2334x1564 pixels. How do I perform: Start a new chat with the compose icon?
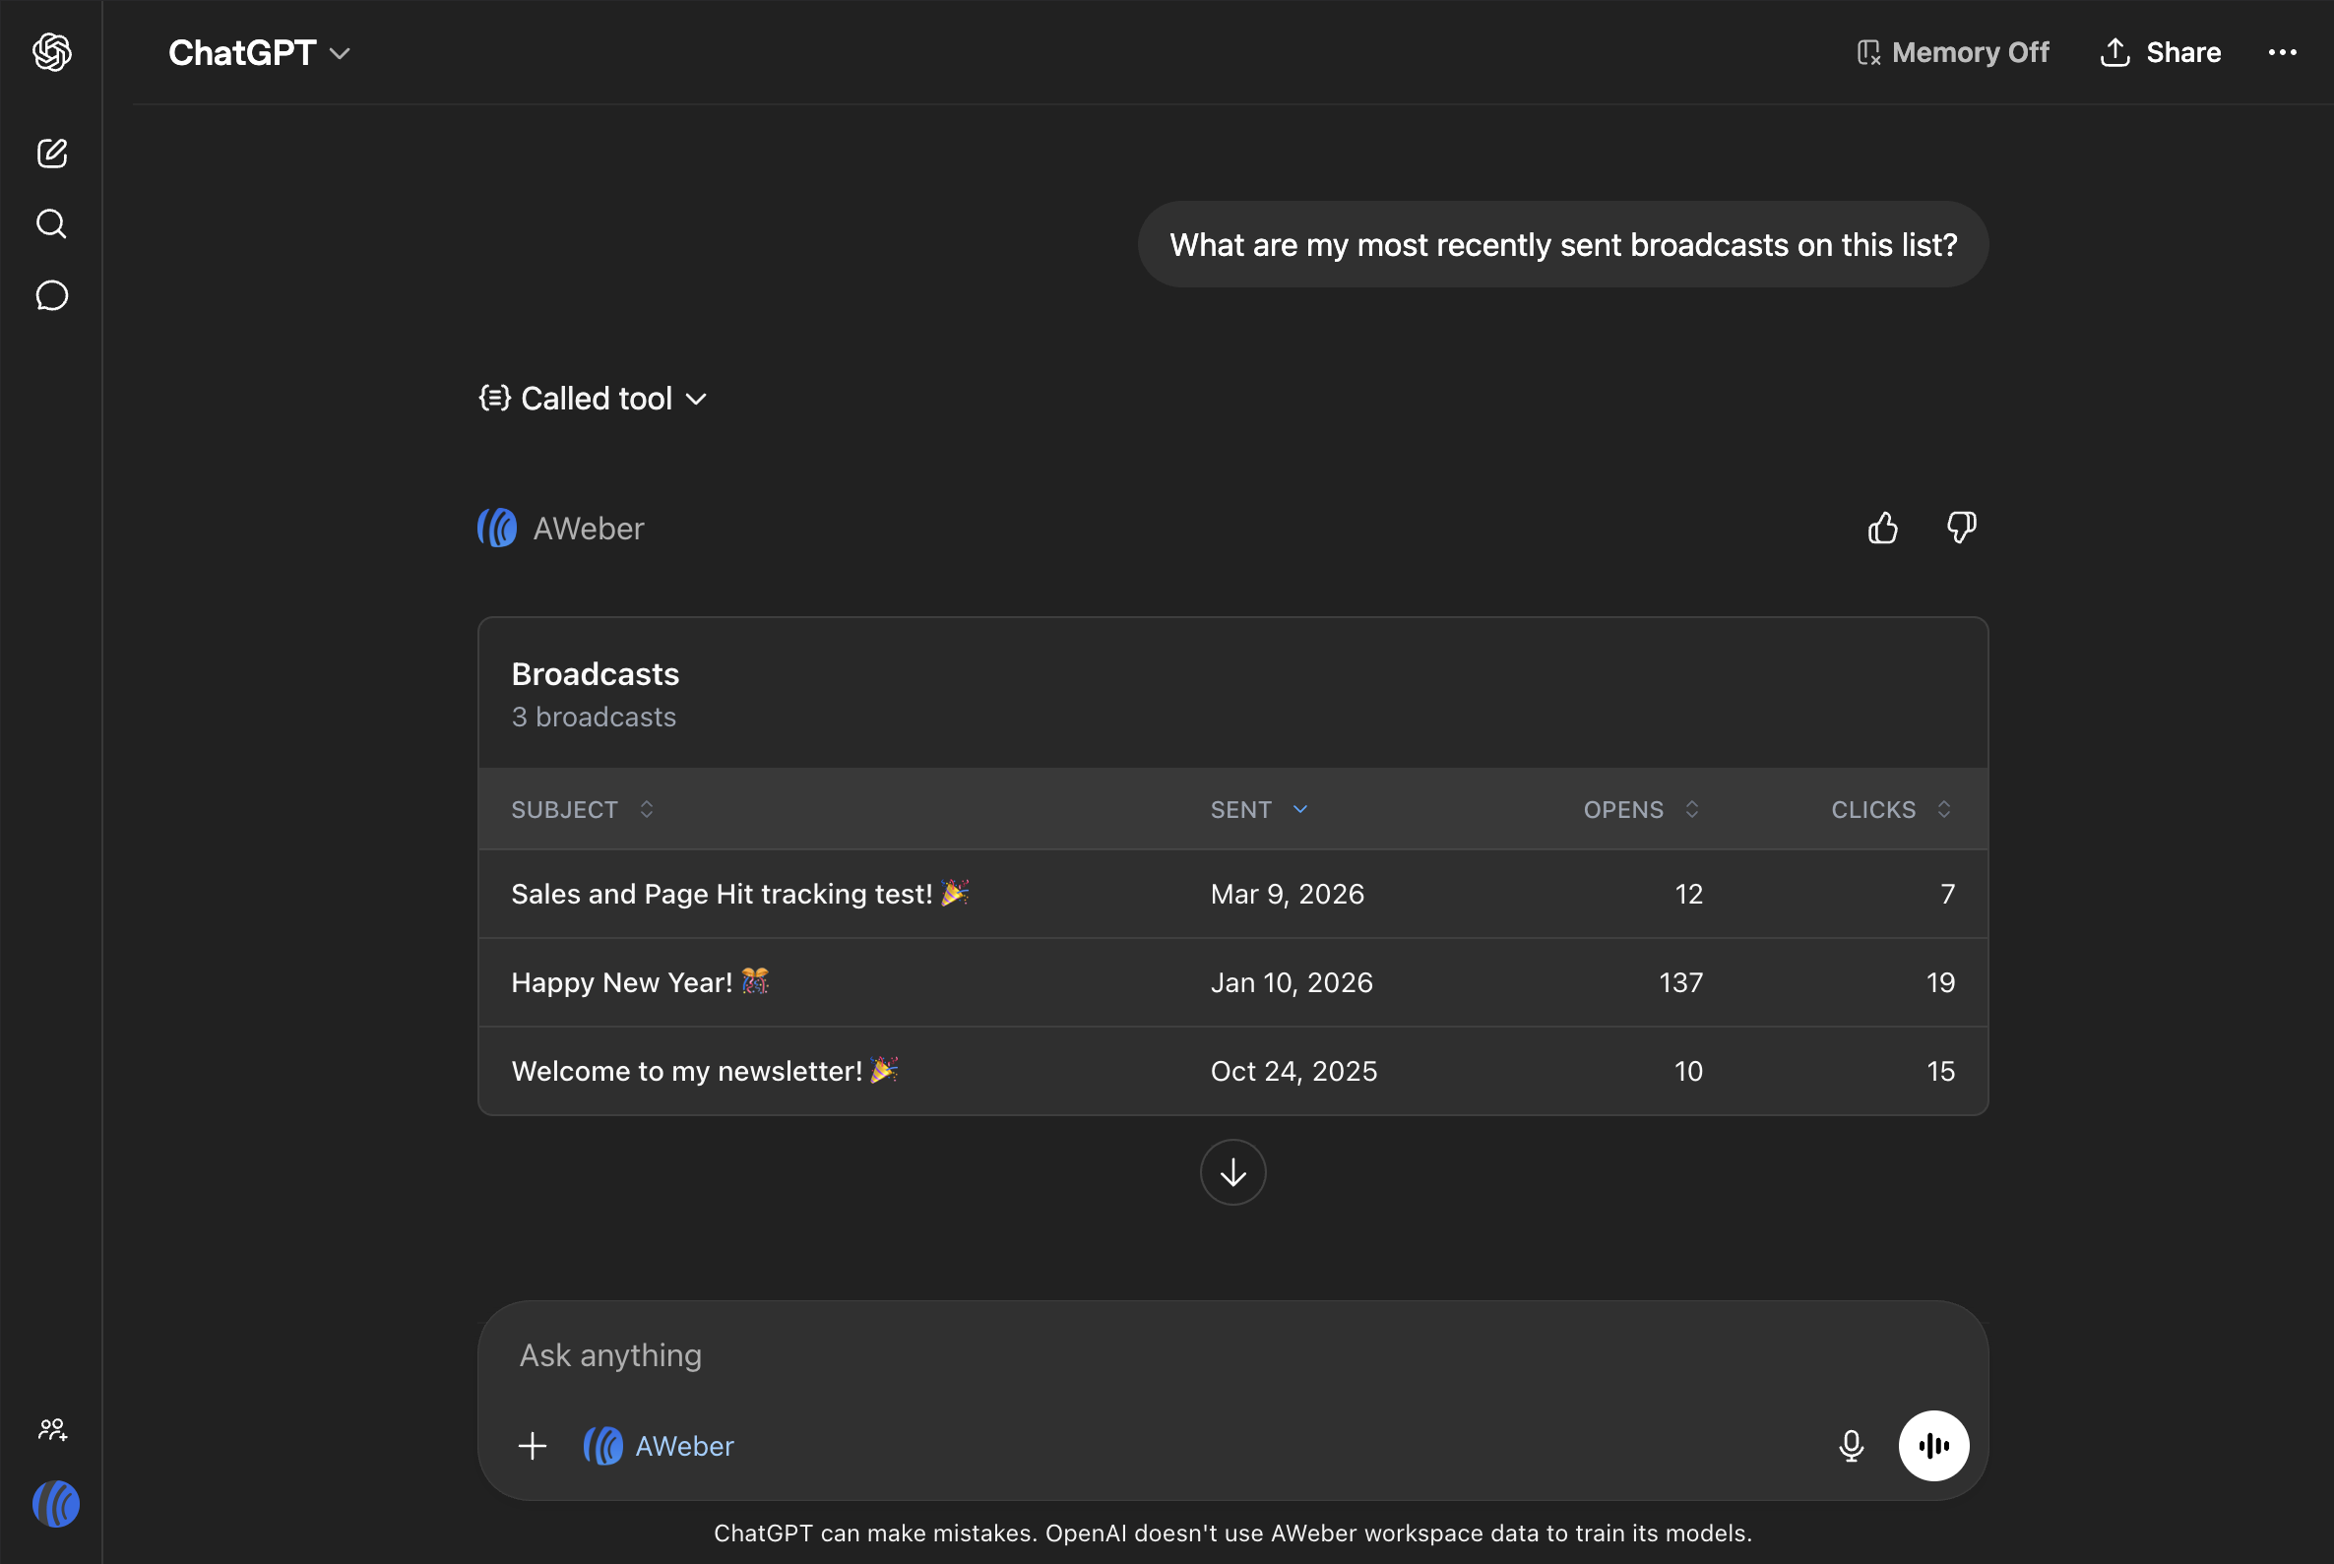pos(52,154)
